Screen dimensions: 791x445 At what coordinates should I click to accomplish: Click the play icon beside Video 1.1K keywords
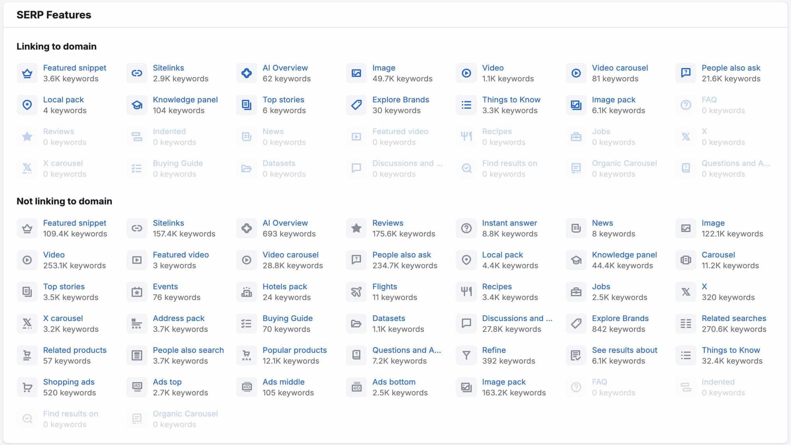click(466, 73)
